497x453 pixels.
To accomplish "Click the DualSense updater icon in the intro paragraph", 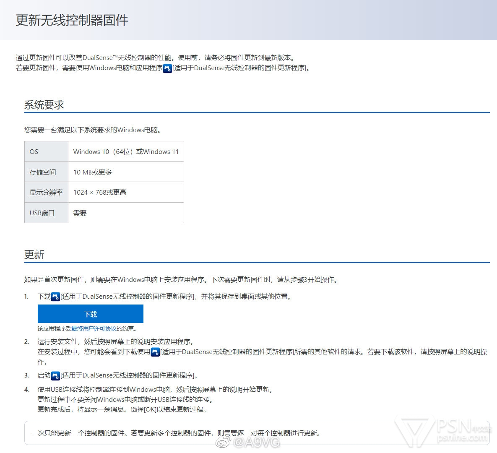I will click(x=167, y=68).
